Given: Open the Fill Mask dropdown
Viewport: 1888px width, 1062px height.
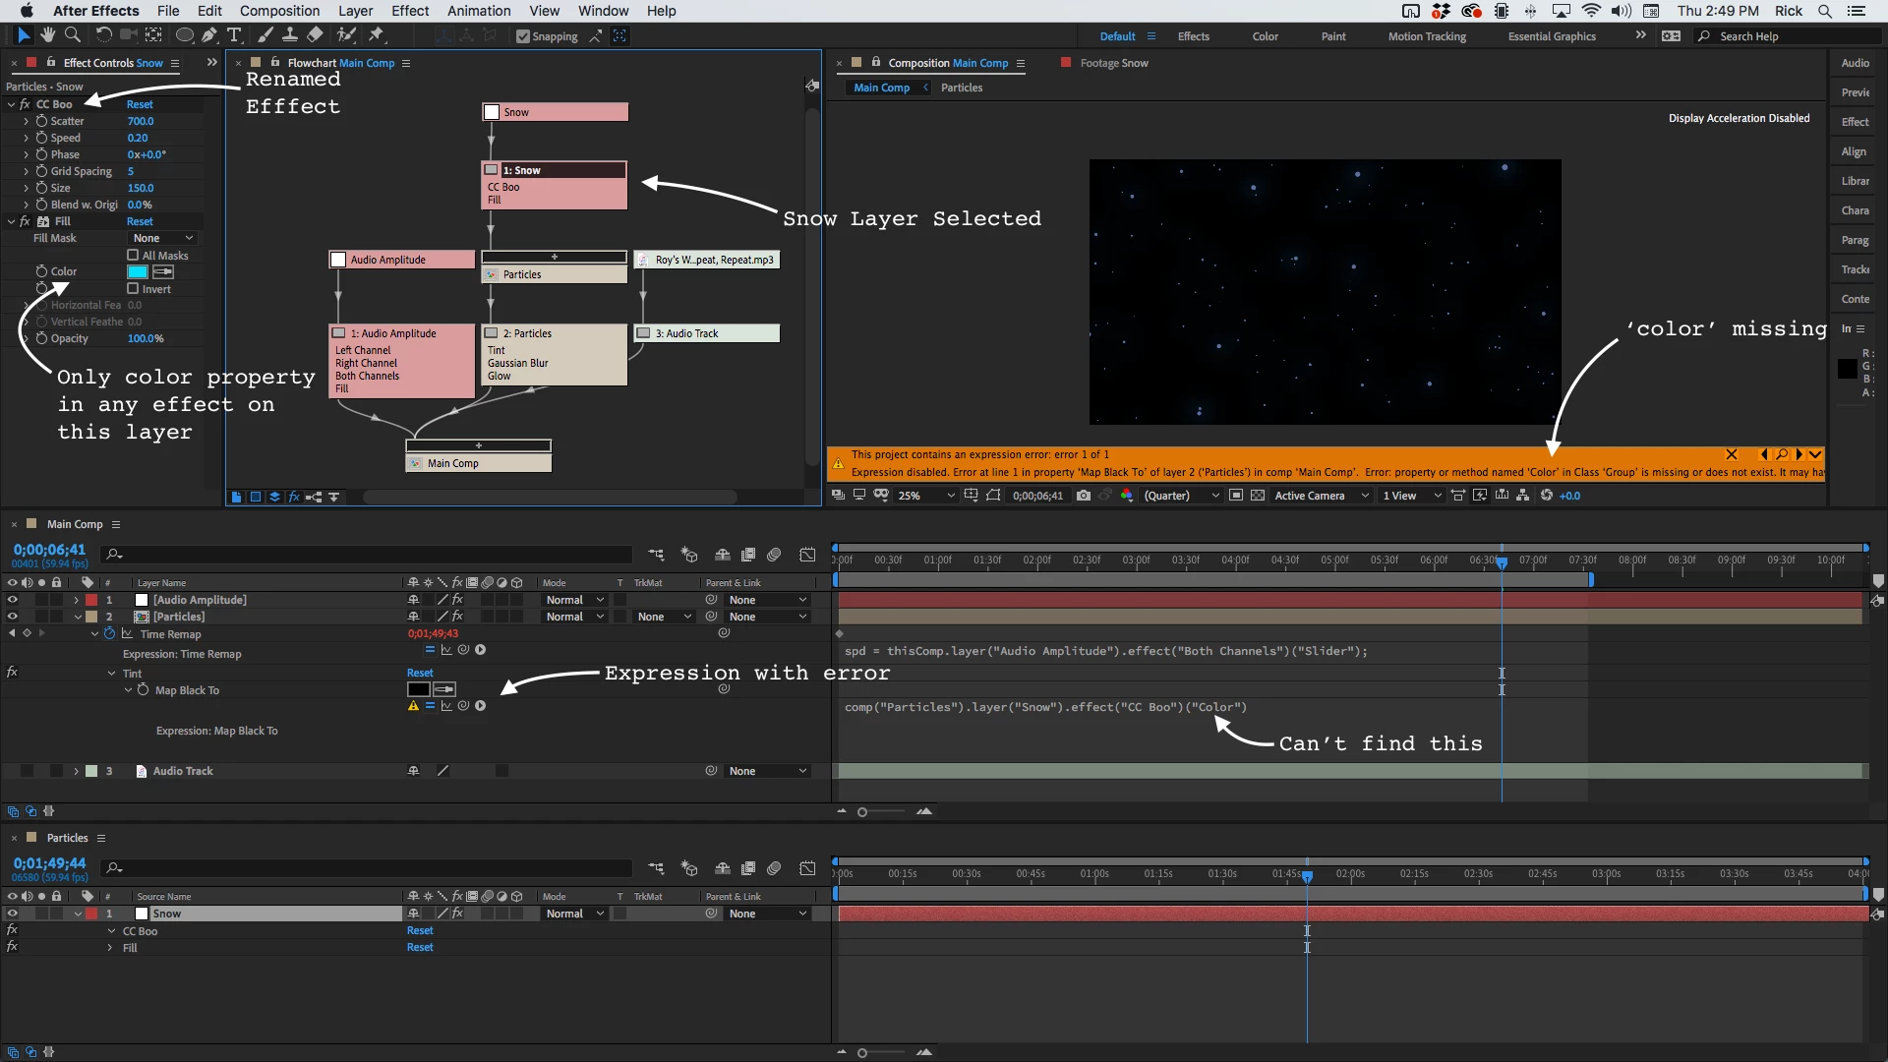Looking at the screenshot, I should (163, 239).
